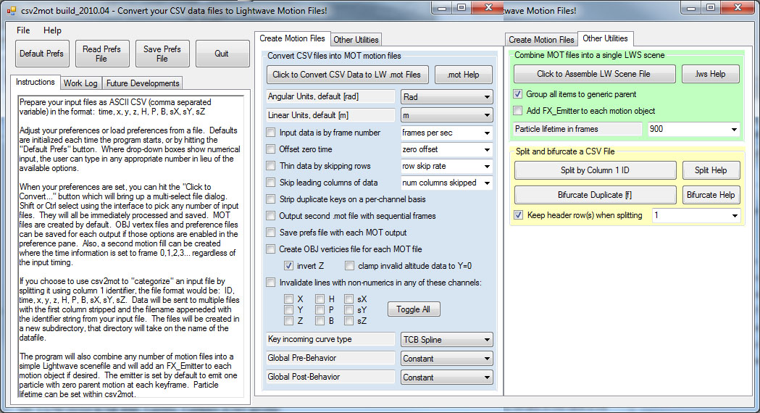Click inside the instructions text area
The width and height of the screenshot is (760, 413).
130,247
